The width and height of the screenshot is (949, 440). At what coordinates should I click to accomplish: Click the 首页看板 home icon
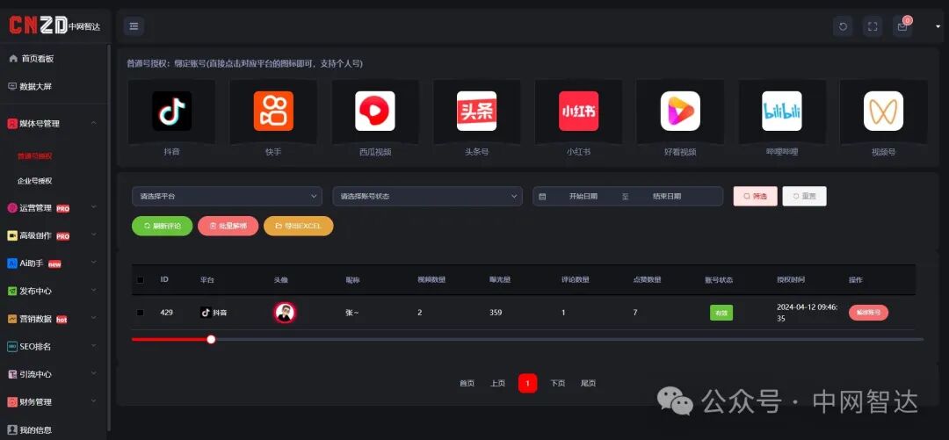12,59
